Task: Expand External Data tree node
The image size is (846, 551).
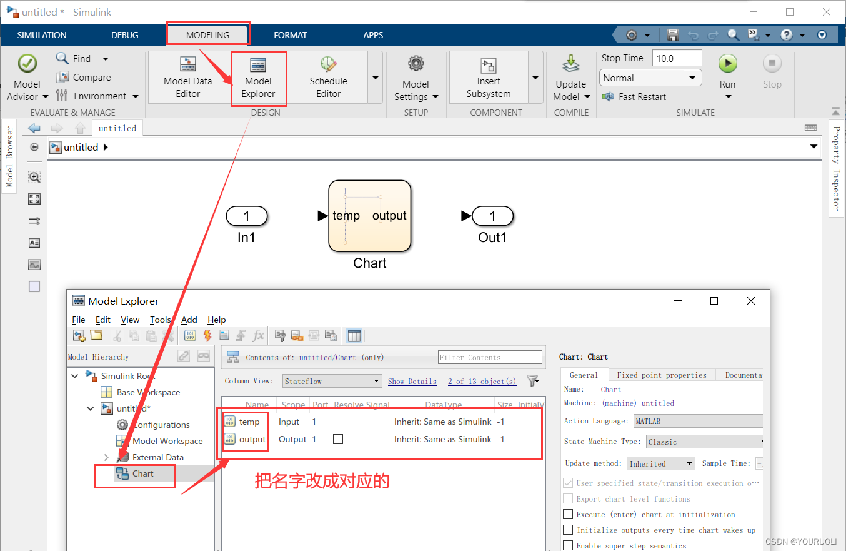Action: (106, 457)
